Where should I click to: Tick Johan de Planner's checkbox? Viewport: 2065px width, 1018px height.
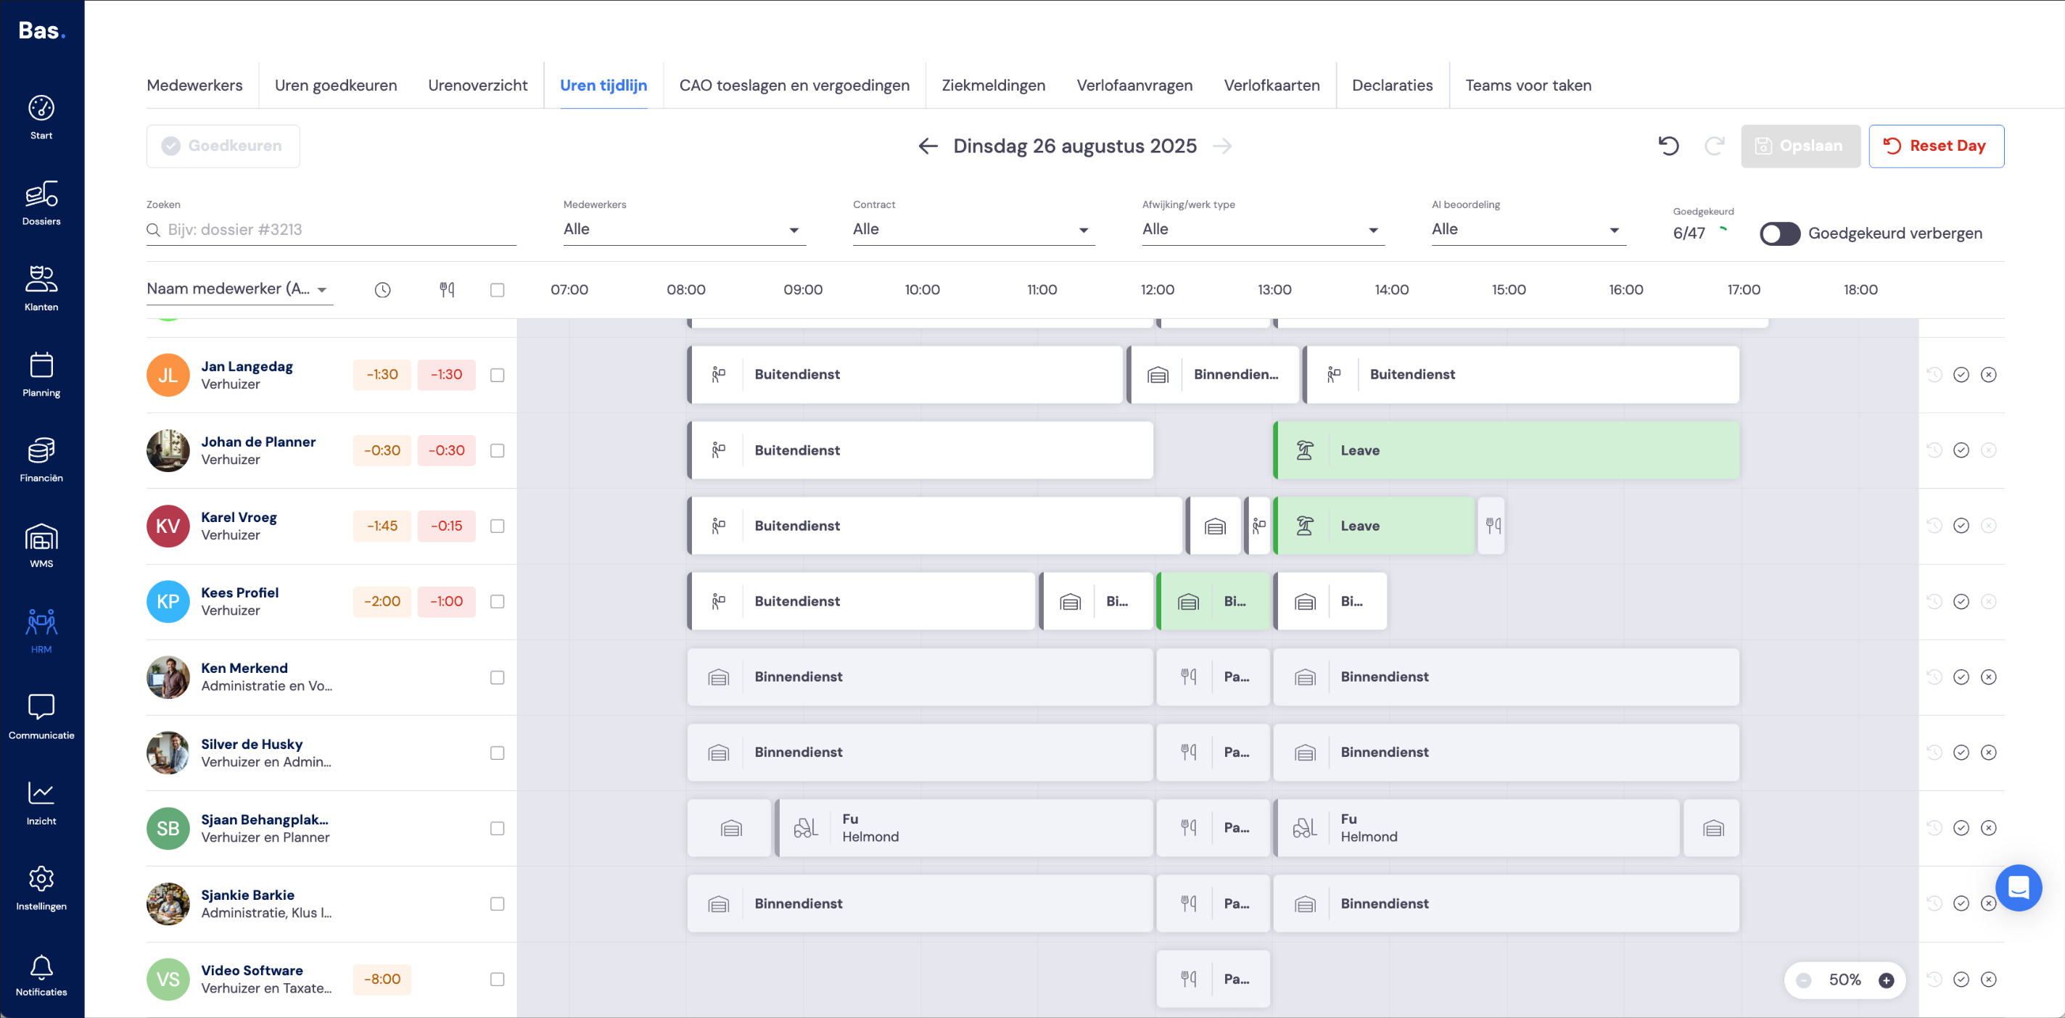click(x=497, y=450)
